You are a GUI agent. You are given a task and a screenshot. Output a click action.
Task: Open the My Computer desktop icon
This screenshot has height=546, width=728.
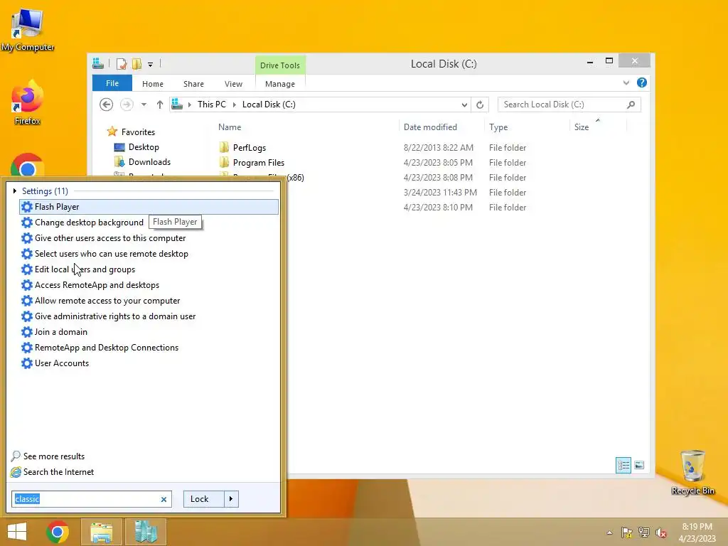[28, 29]
